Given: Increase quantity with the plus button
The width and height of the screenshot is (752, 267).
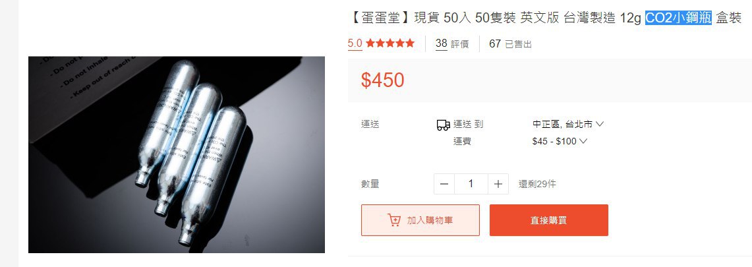Looking at the screenshot, I should (x=498, y=184).
